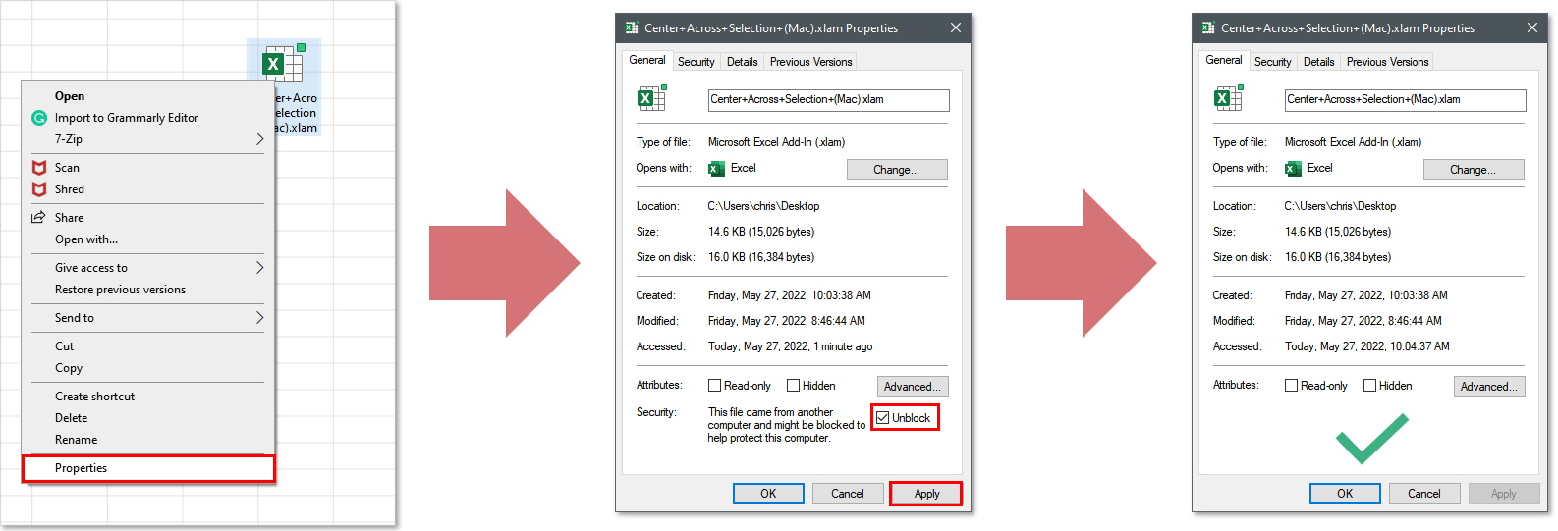Image resolution: width=1558 pixels, height=531 pixels.
Task: Expand the 7-Zip submenu arrow
Action: [x=259, y=139]
